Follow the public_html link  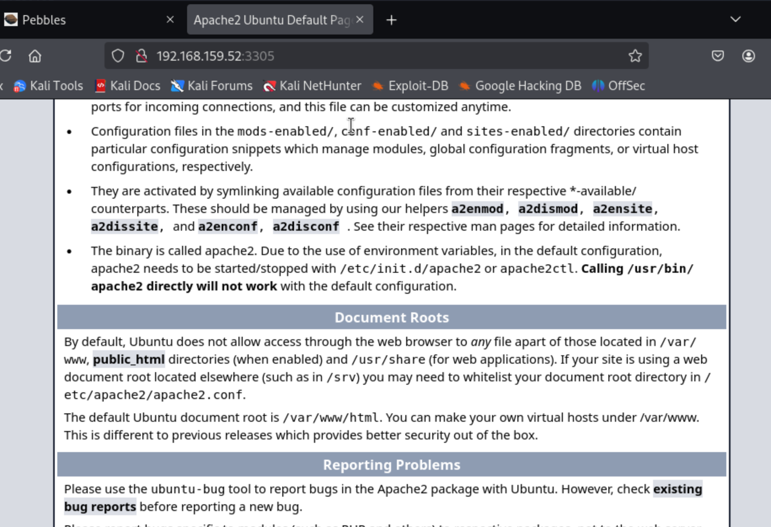click(x=129, y=359)
